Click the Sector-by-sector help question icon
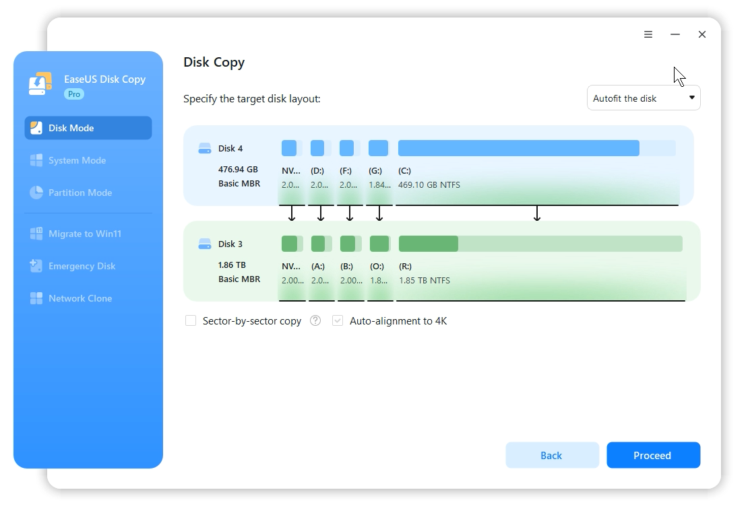 pos(315,320)
